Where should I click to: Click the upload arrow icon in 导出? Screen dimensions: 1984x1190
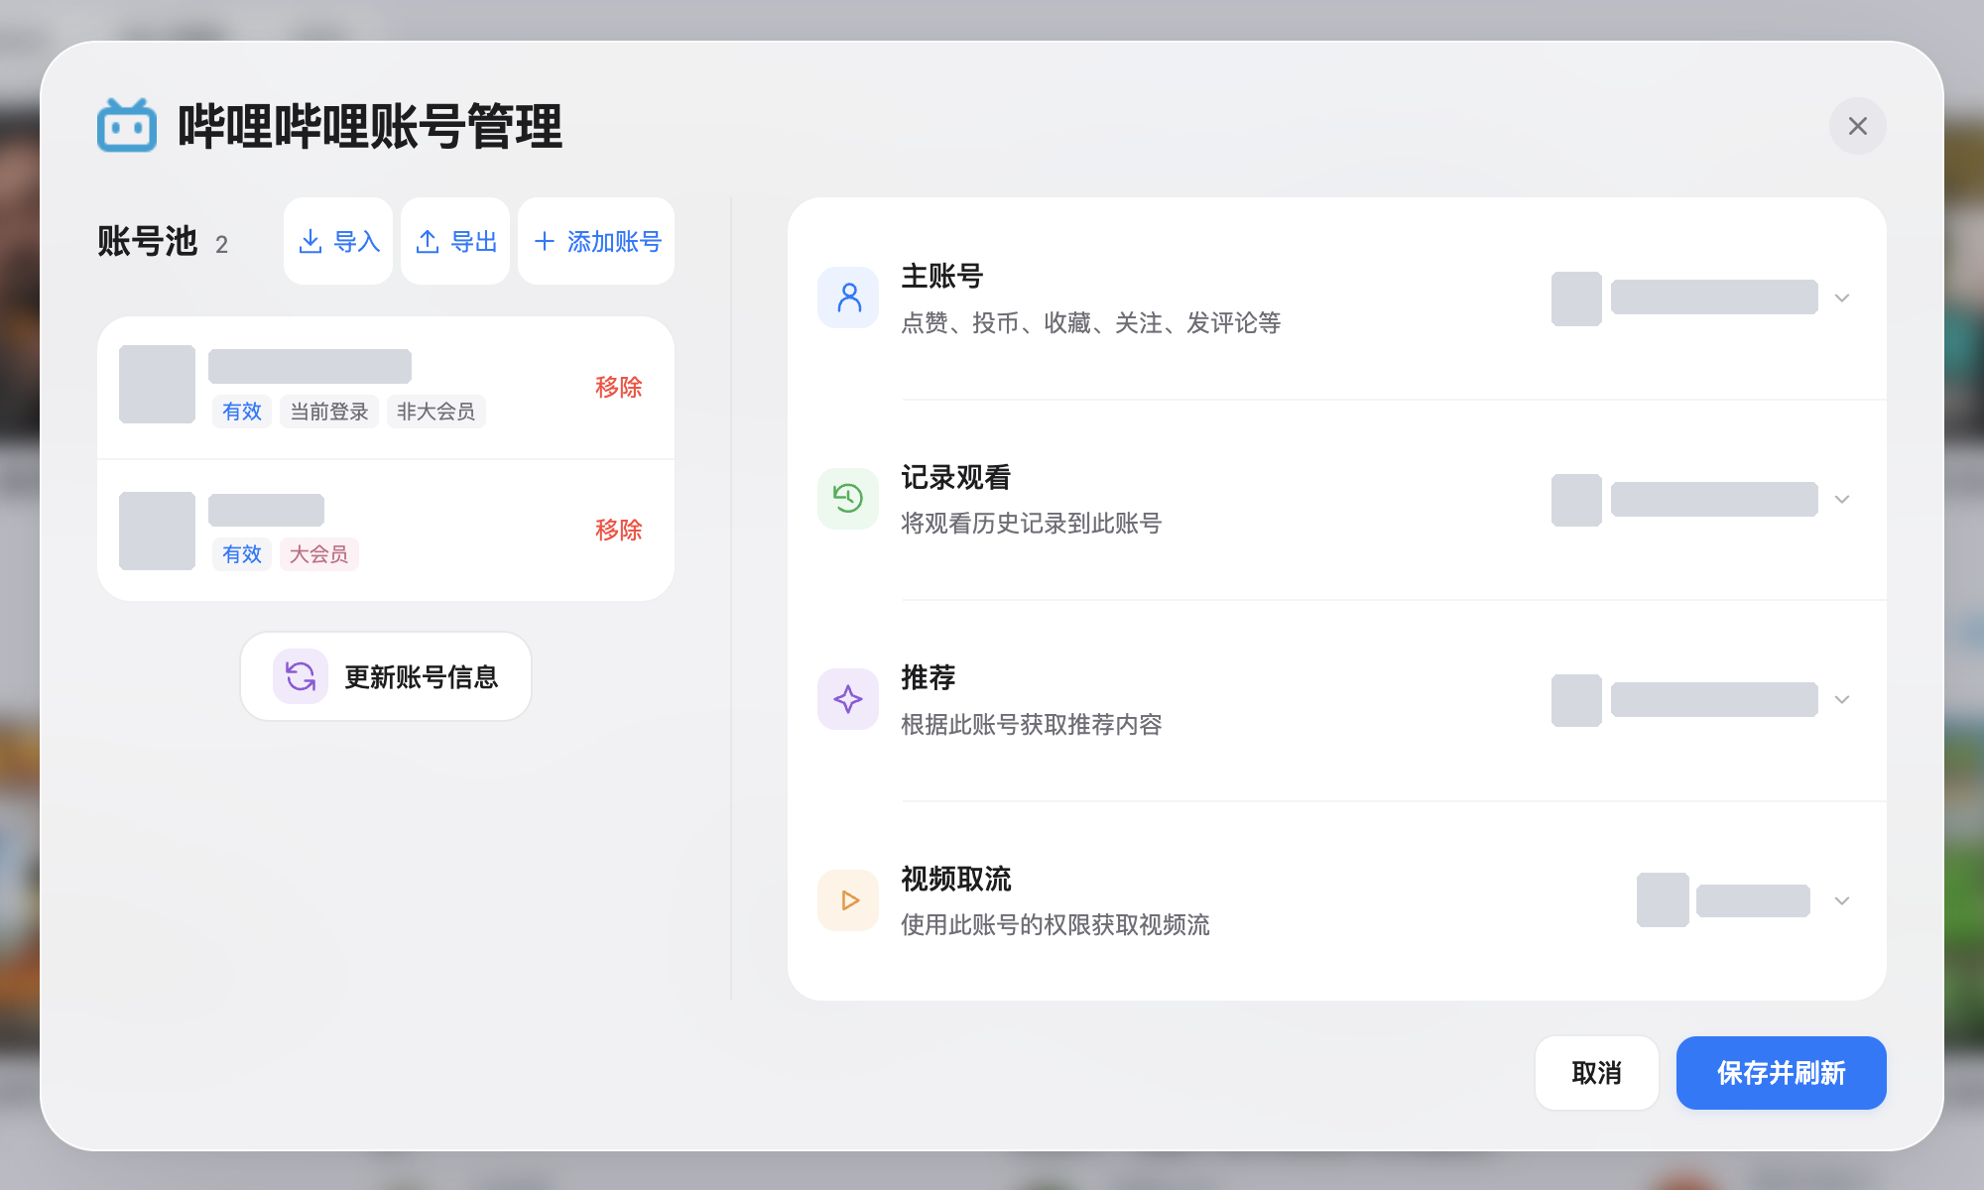click(428, 241)
